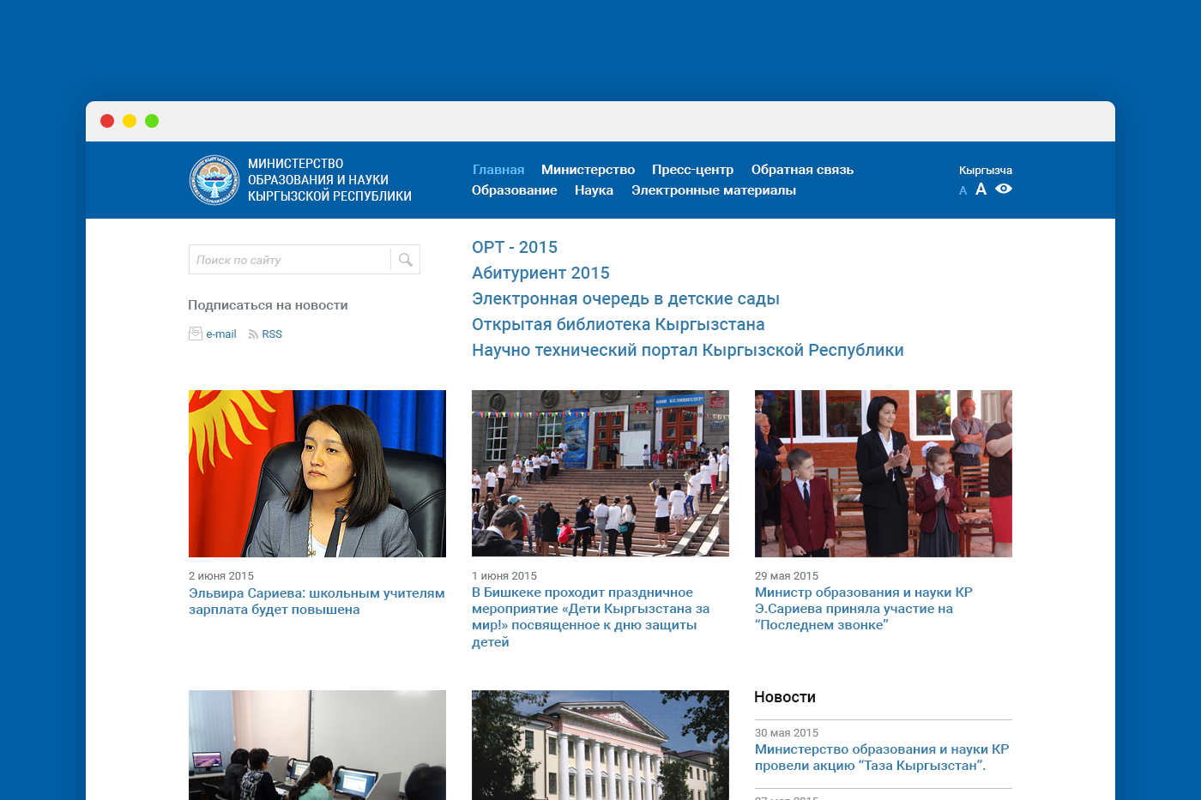This screenshot has height=800, width=1201.
Task: Open the Таза Кыргызстан news item
Action: [x=882, y=757]
